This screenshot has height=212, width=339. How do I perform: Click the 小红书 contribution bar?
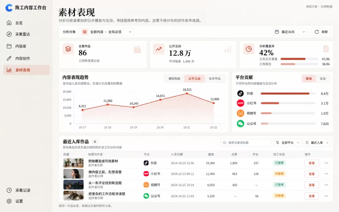point(288,103)
